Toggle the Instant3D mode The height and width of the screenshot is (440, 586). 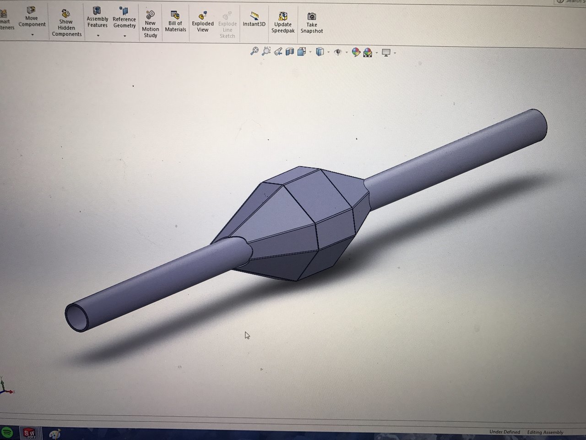(x=254, y=19)
